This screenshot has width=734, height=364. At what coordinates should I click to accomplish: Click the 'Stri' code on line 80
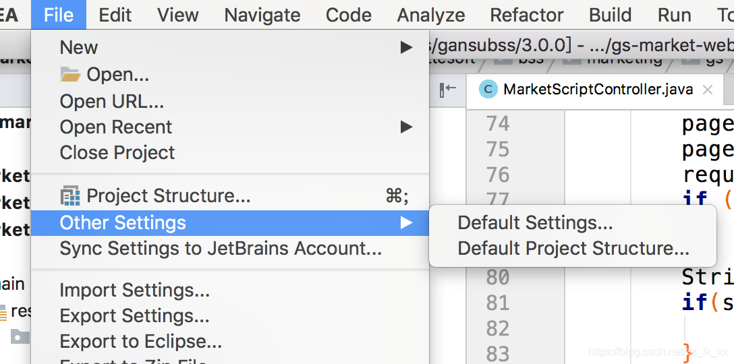(708, 278)
